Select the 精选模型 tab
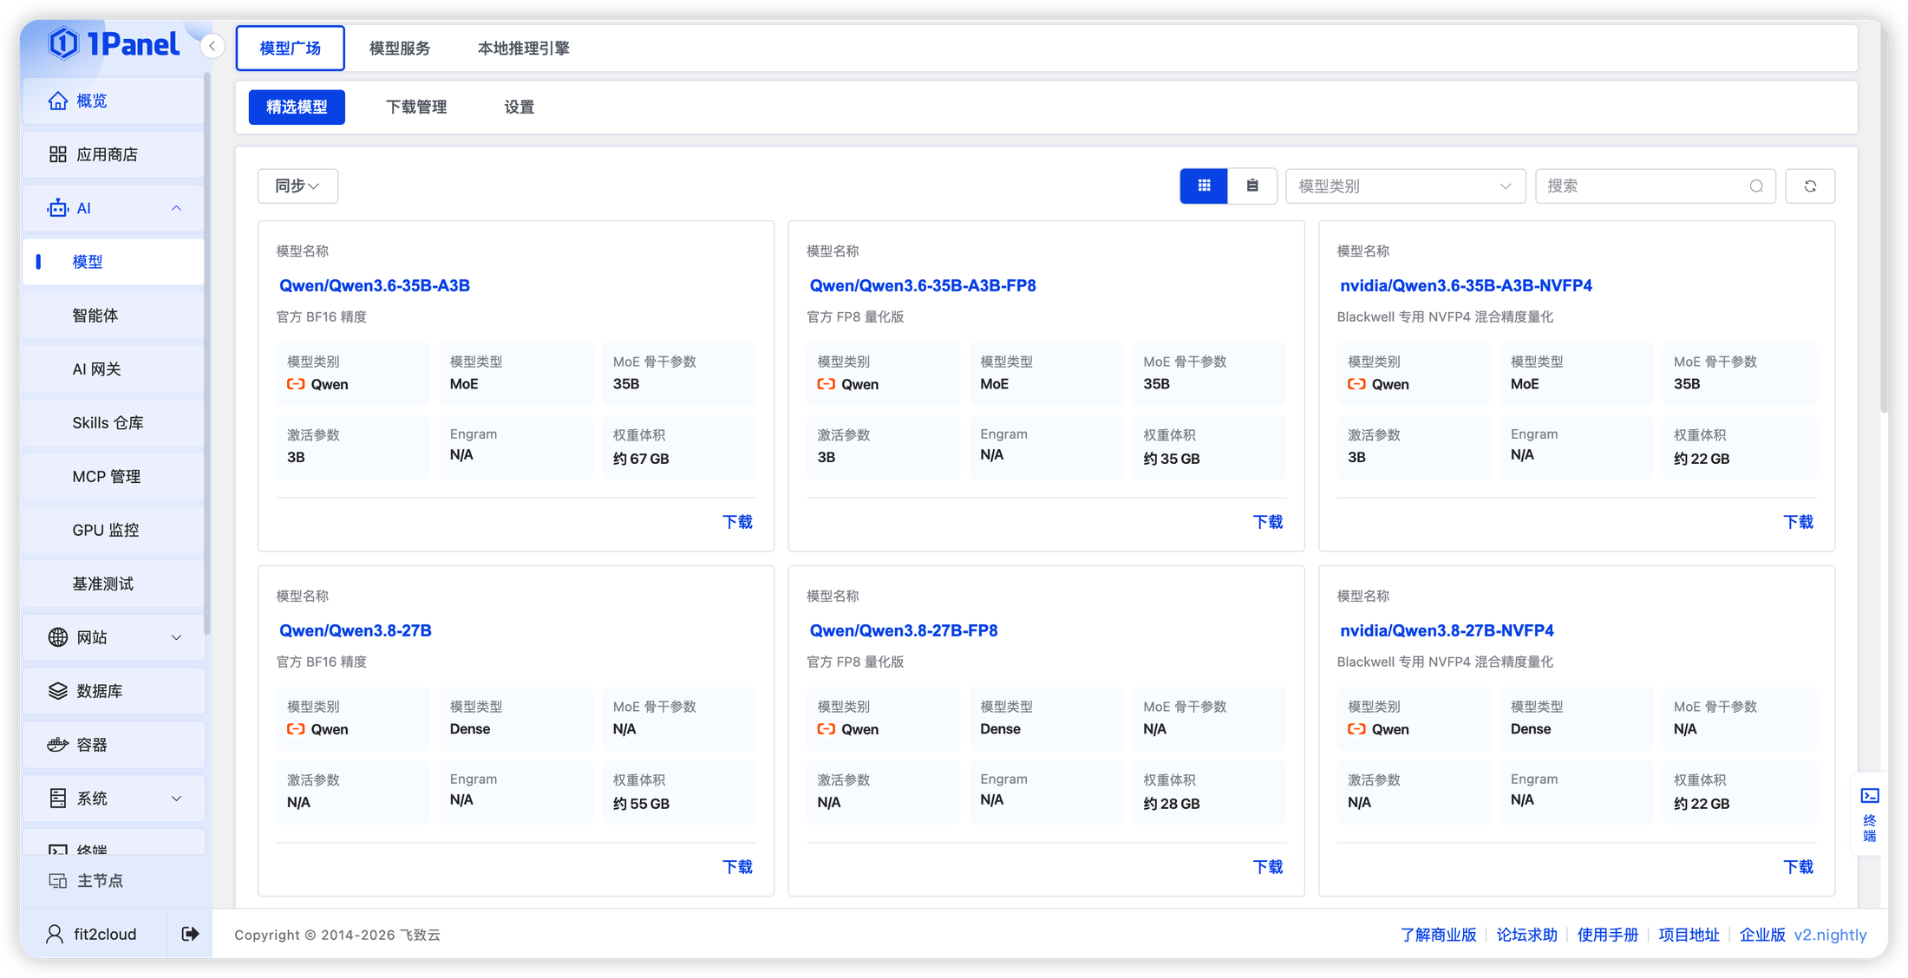The image size is (1908, 978). (297, 107)
